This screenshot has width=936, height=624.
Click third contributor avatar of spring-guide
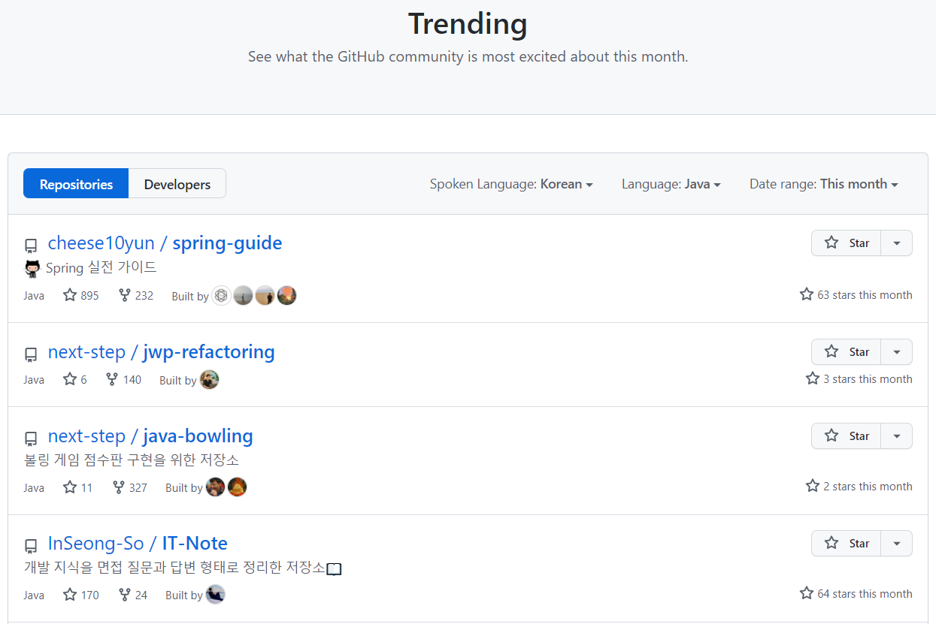click(x=265, y=295)
